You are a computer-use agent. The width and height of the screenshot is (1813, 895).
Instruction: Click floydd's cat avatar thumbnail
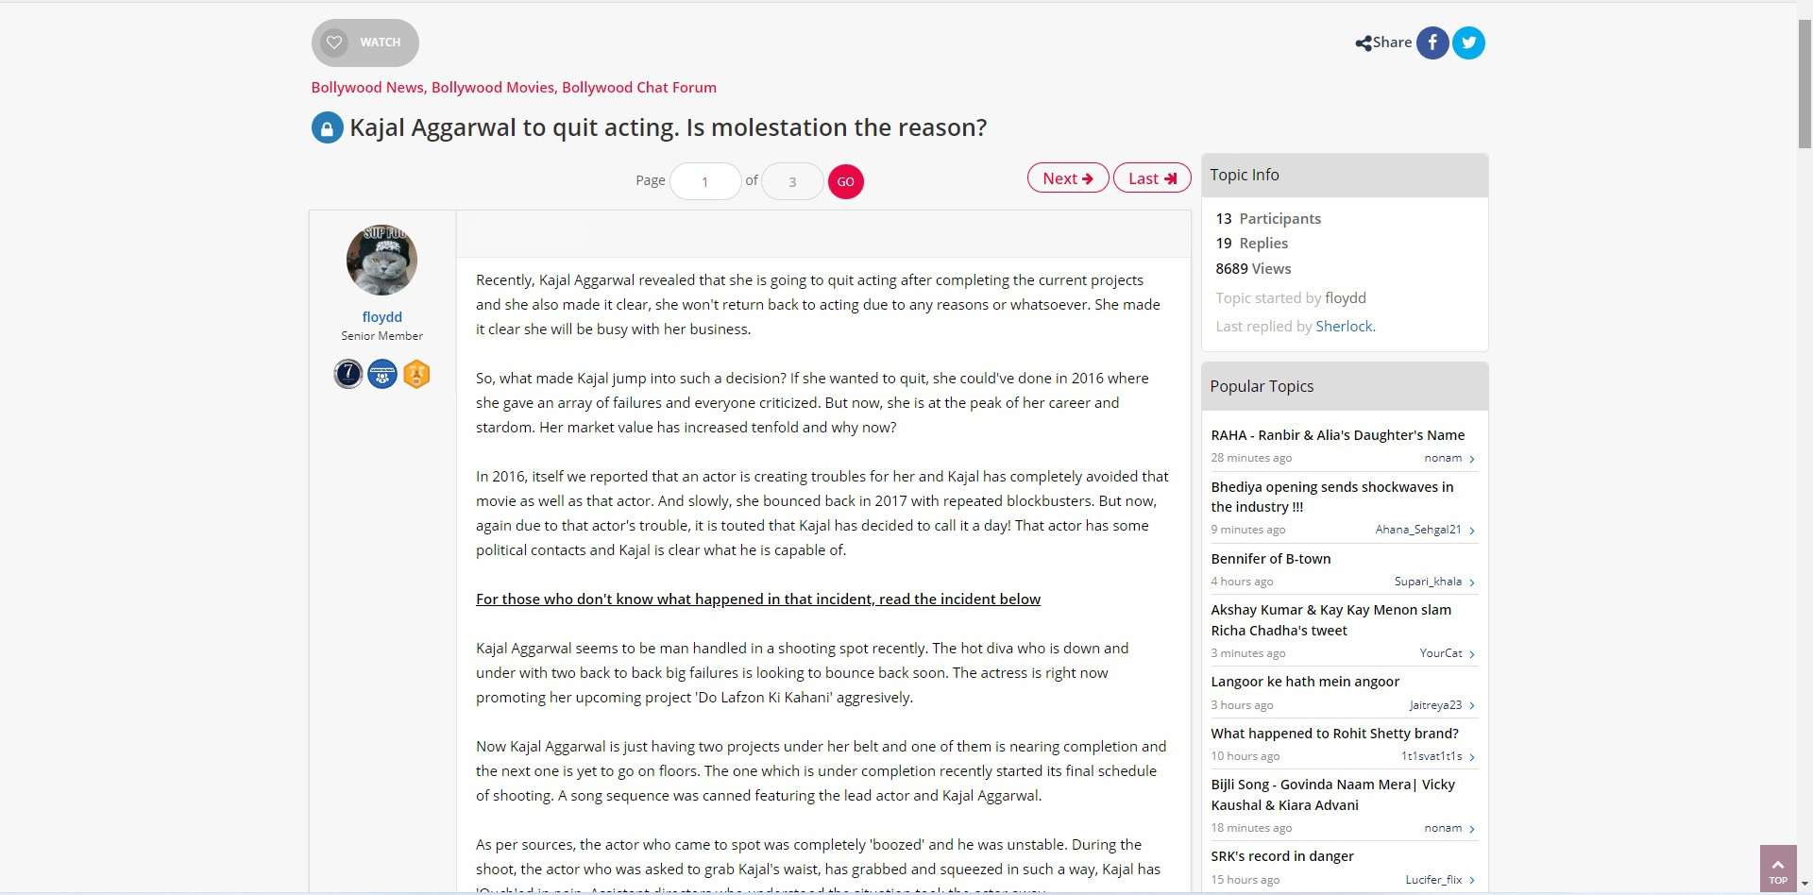[x=381, y=261]
